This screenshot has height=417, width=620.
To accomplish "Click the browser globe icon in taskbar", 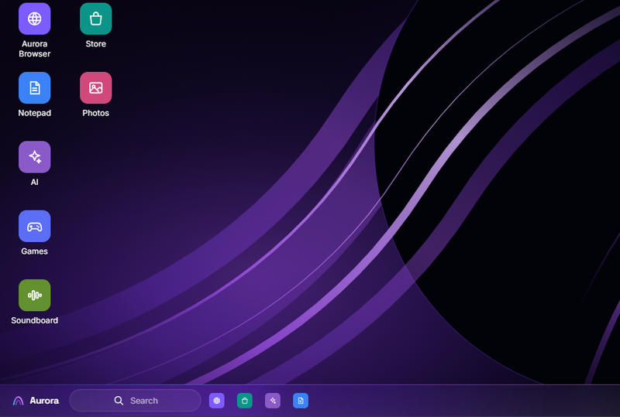I will 217,401.
